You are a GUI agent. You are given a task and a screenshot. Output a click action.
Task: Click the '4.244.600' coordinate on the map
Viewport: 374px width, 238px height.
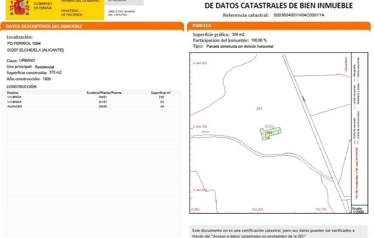[x=200, y=190]
